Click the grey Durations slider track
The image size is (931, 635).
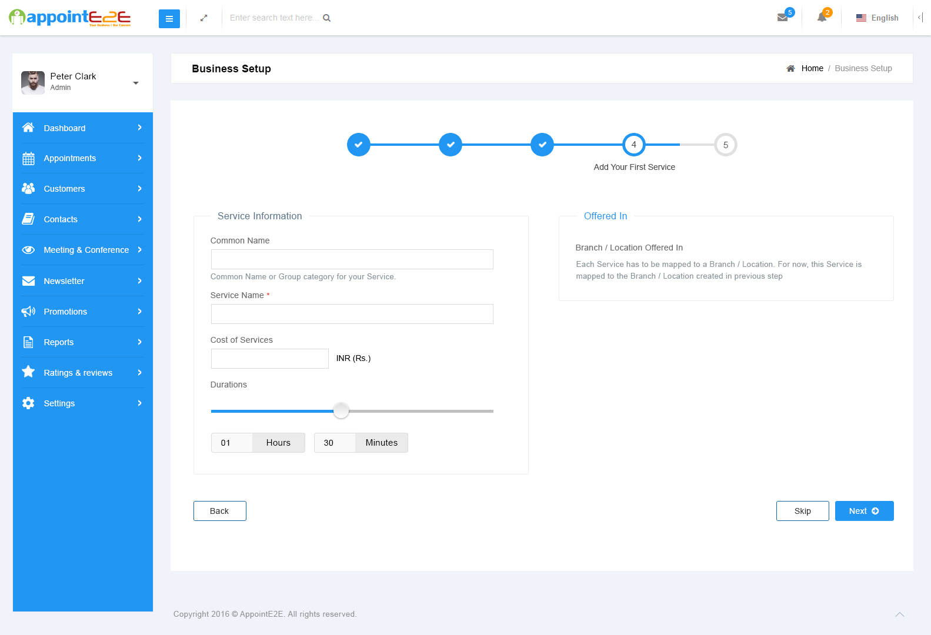421,411
